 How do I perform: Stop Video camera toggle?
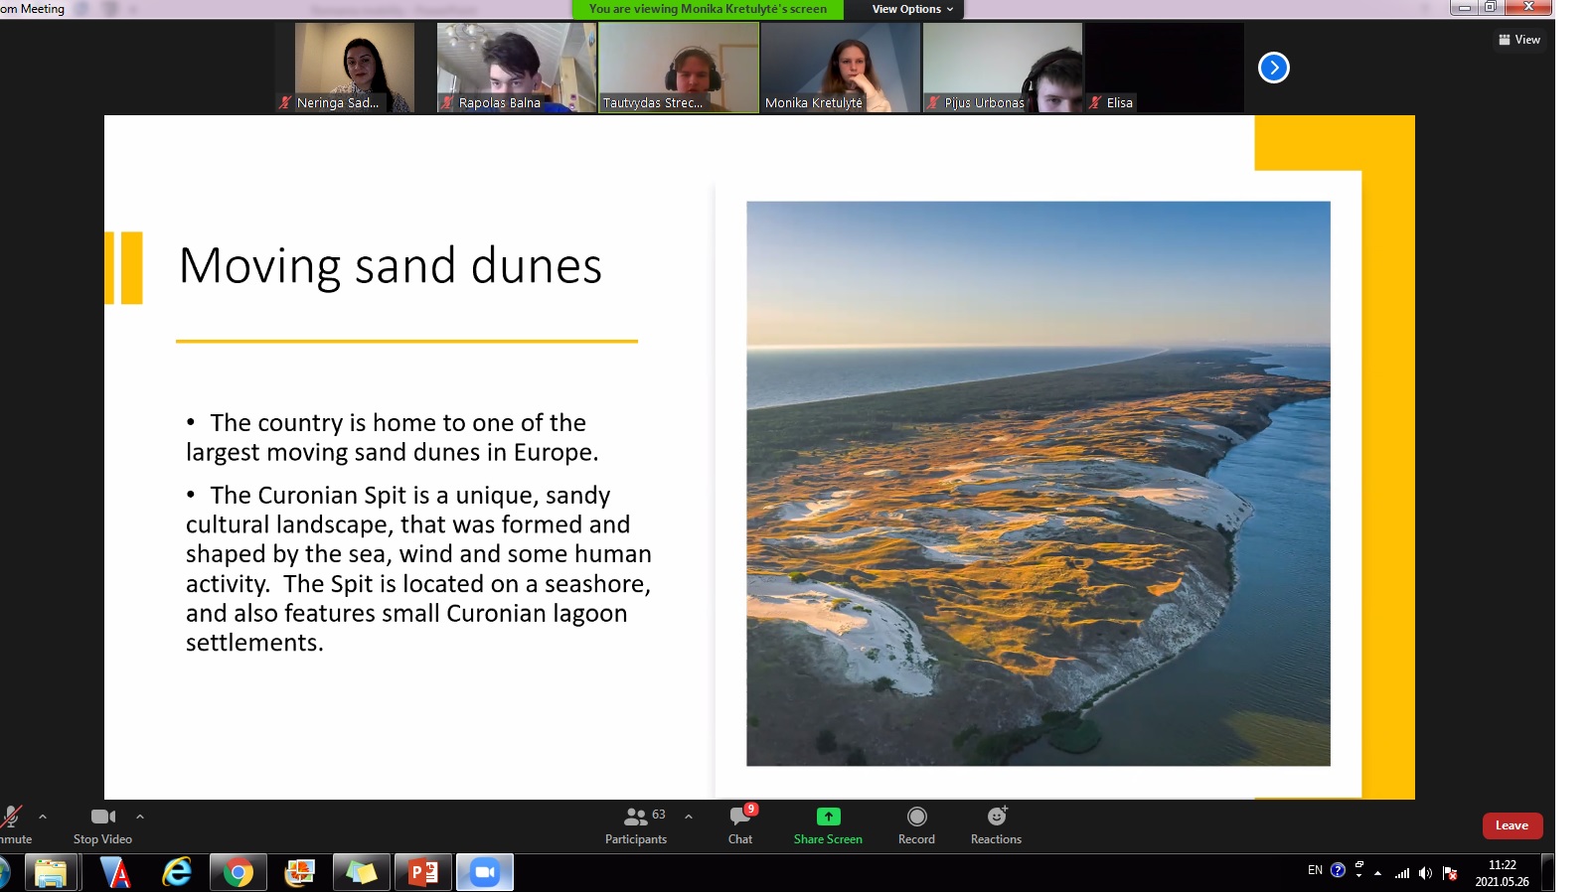(102, 824)
